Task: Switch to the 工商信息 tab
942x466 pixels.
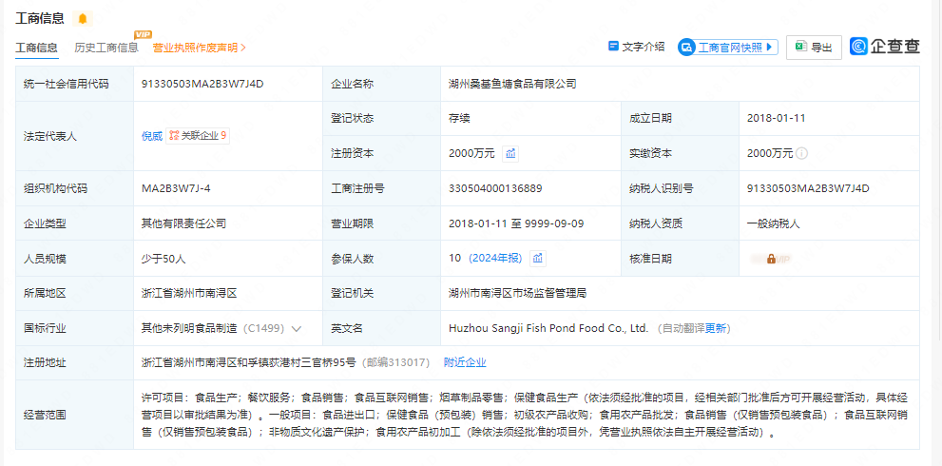Action: (x=36, y=48)
